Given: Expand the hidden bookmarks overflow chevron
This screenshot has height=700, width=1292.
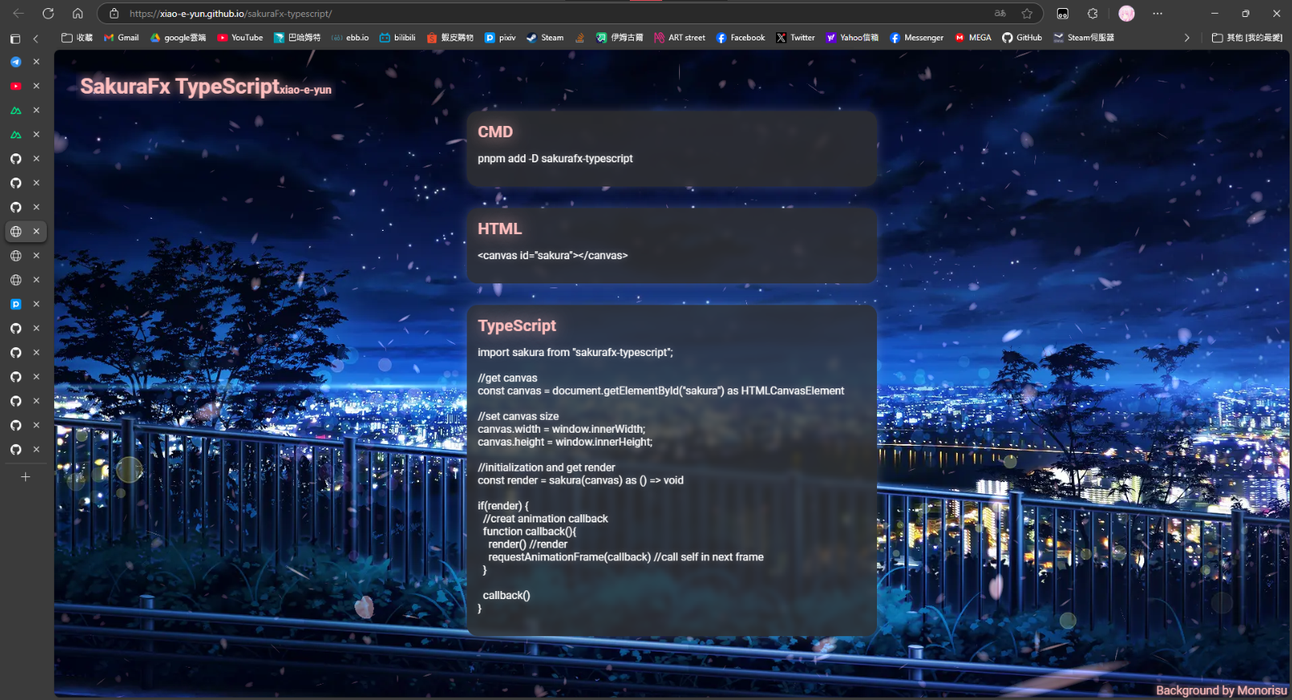Looking at the screenshot, I should coord(1186,38).
